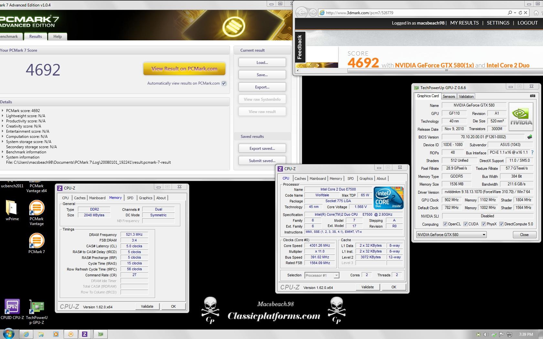Image resolution: width=543 pixels, height=339 pixels.
Task: Expand the Productivity score detail row
Action: 3,121
